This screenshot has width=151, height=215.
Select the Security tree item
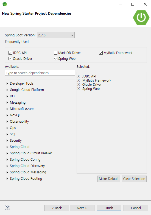[x=16, y=141]
